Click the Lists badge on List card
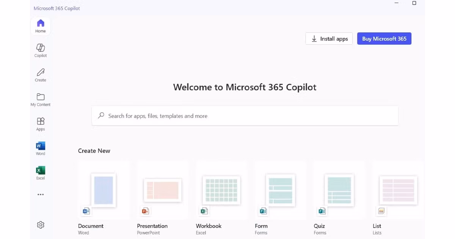The width and height of the screenshot is (455, 239). [x=381, y=211]
